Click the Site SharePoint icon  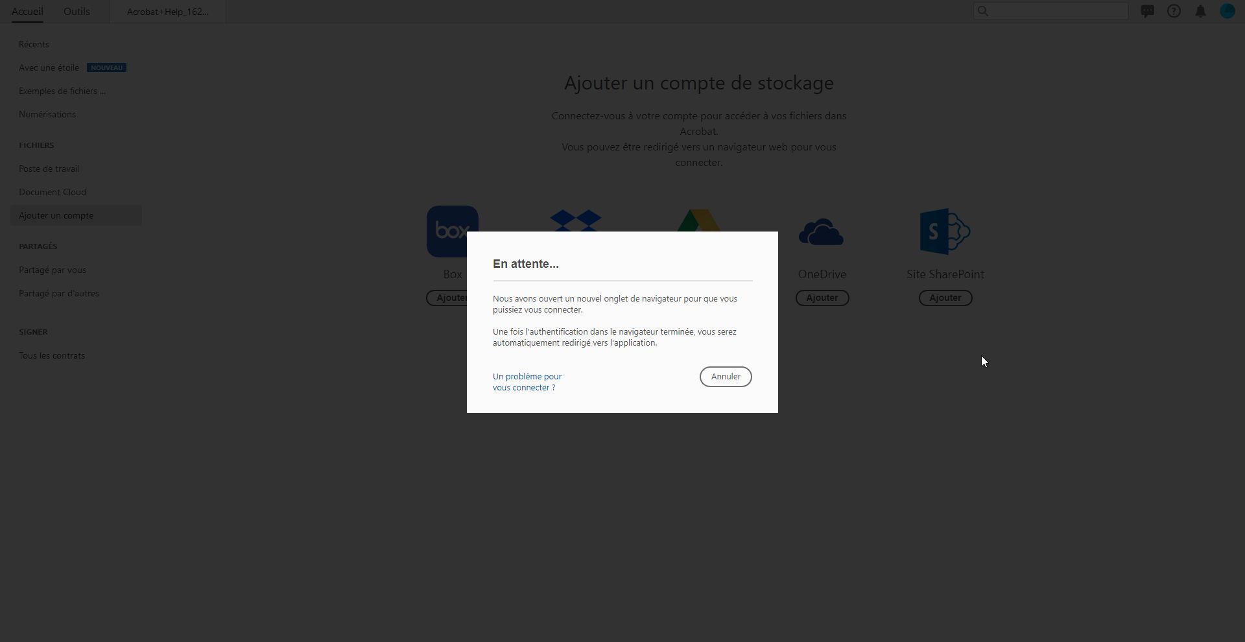945,231
